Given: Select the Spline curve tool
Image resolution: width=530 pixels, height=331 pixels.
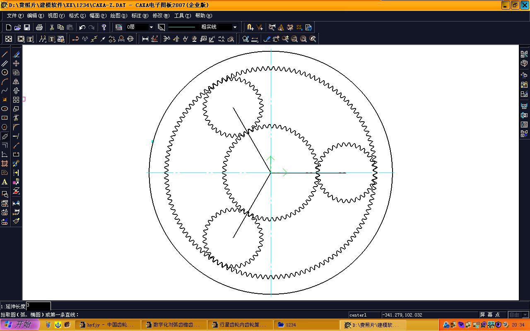Looking at the screenshot, I should [x=5, y=91].
